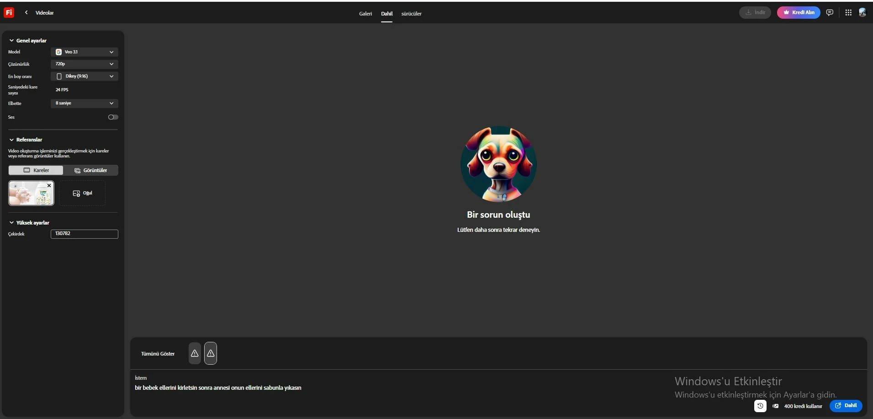Click the İndir download button

(x=755, y=12)
